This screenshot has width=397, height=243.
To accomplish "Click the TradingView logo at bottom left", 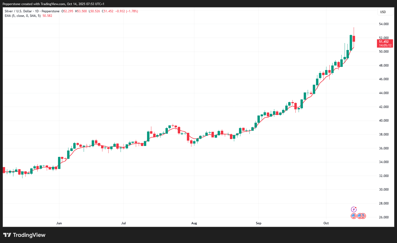I will click(x=24, y=235).
